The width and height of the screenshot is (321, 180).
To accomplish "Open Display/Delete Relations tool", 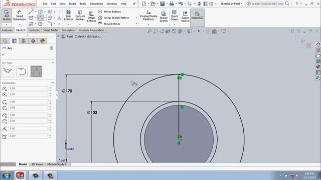I will (148, 15).
